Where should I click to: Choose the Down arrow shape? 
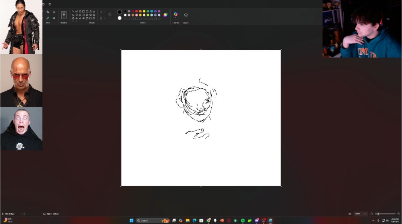(x=73, y=18)
